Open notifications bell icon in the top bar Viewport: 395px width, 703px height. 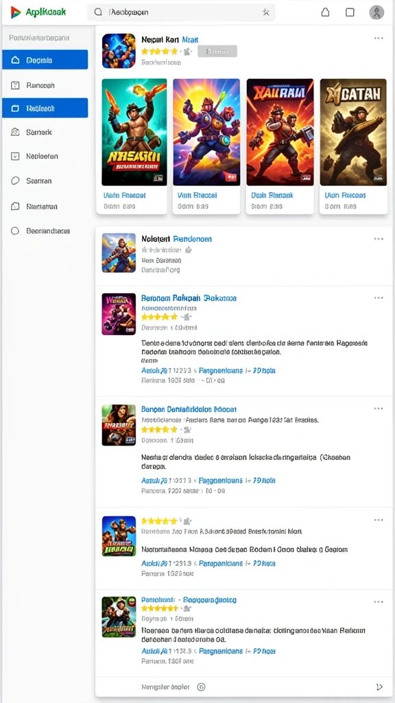[326, 12]
